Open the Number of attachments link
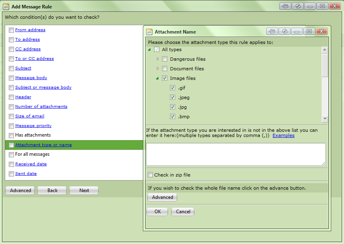The width and height of the screenshot is (344, 244). 41,107
